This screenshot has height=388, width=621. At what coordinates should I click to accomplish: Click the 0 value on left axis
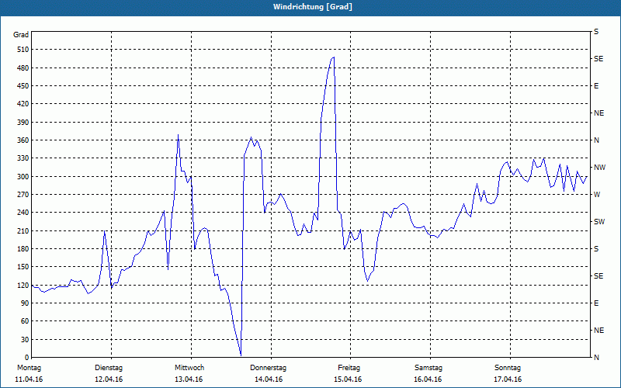25,358
